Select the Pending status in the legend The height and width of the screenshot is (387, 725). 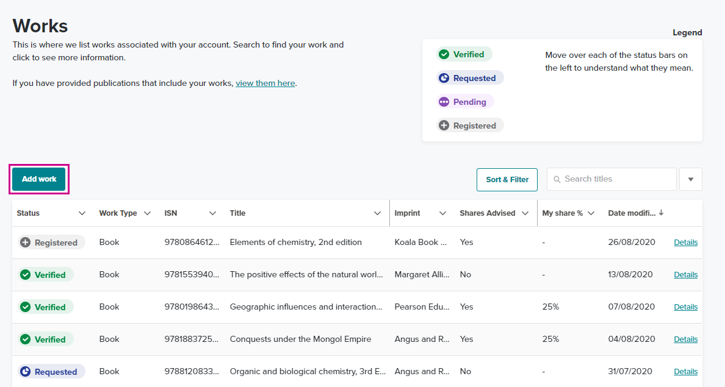click(464, 102)
